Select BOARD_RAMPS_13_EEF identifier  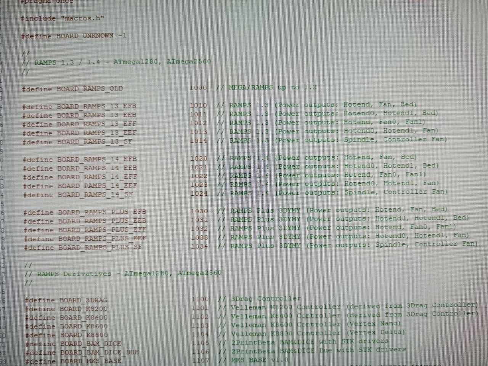coord(97,133)
